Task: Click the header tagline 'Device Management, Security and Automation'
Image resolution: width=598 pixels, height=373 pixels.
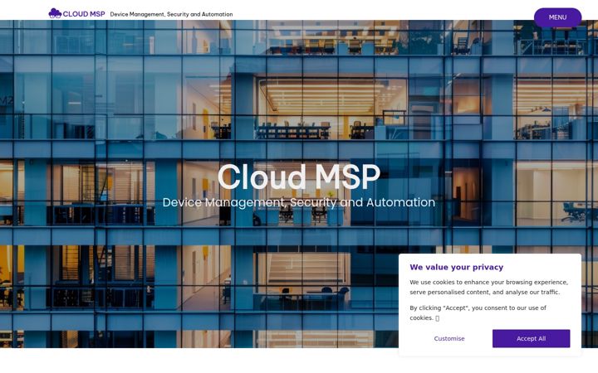Action: coord(171,14)
